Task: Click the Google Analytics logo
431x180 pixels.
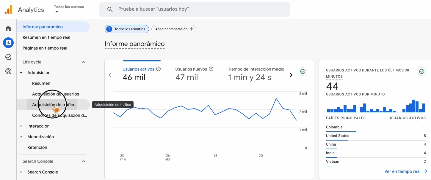Action: 8,9
